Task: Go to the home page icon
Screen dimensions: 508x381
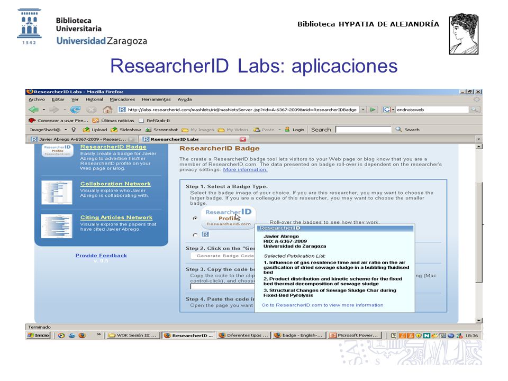Action: tap(107, 110)
